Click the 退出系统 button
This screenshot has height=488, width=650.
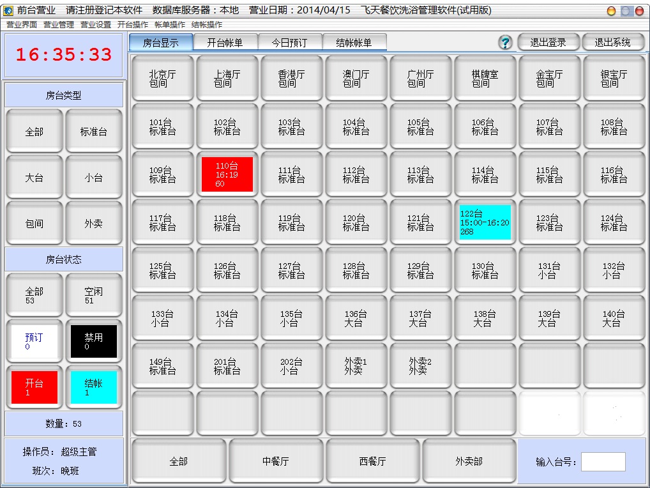click(x=612, y=42)
